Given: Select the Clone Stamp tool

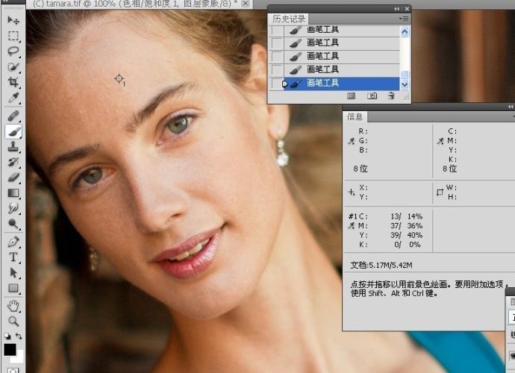Looking at the screenshot, I should 13,146.
